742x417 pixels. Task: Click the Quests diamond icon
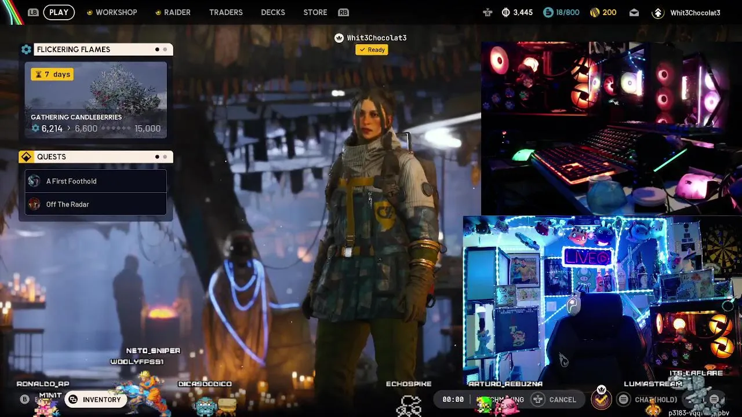coord(26,157)
